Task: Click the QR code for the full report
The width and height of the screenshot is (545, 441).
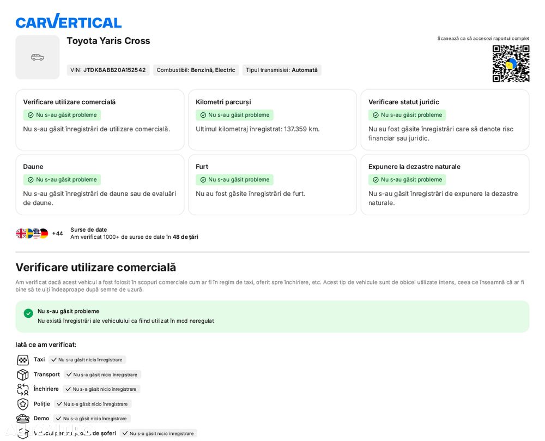Action: click(511, 64)
